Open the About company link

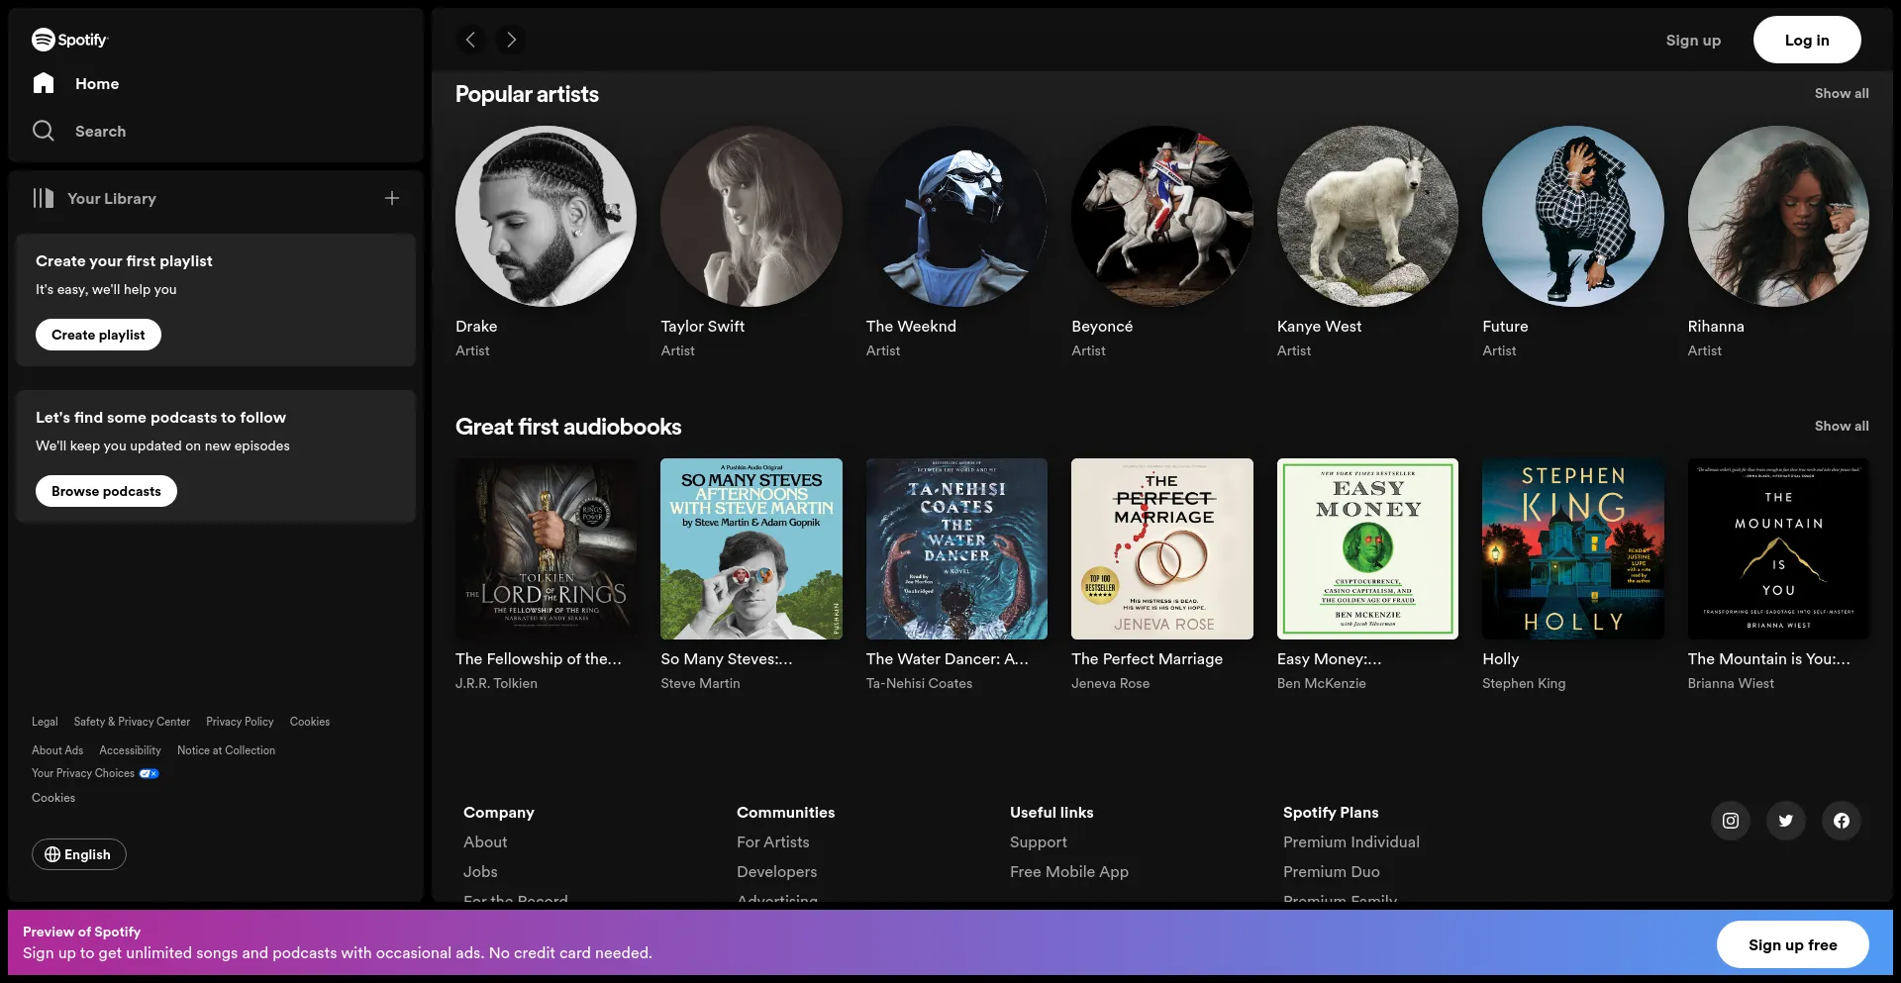click(485, 841)
